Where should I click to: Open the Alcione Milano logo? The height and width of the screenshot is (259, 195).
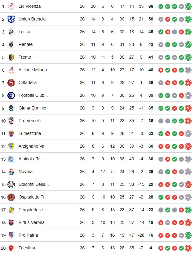pos(11,70)
